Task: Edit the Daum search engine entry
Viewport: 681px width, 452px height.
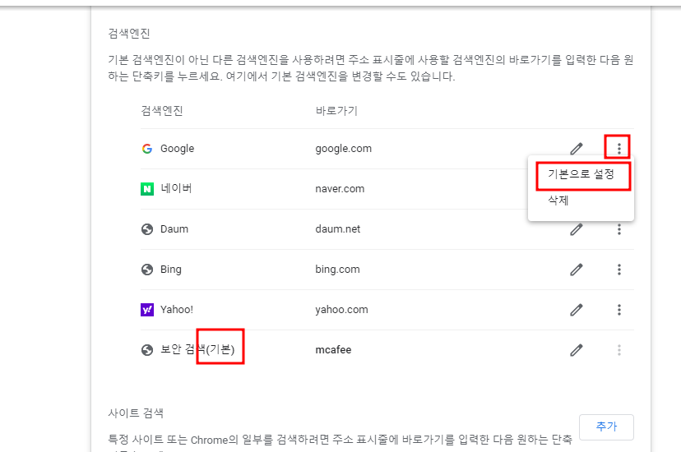Action: 577,229
